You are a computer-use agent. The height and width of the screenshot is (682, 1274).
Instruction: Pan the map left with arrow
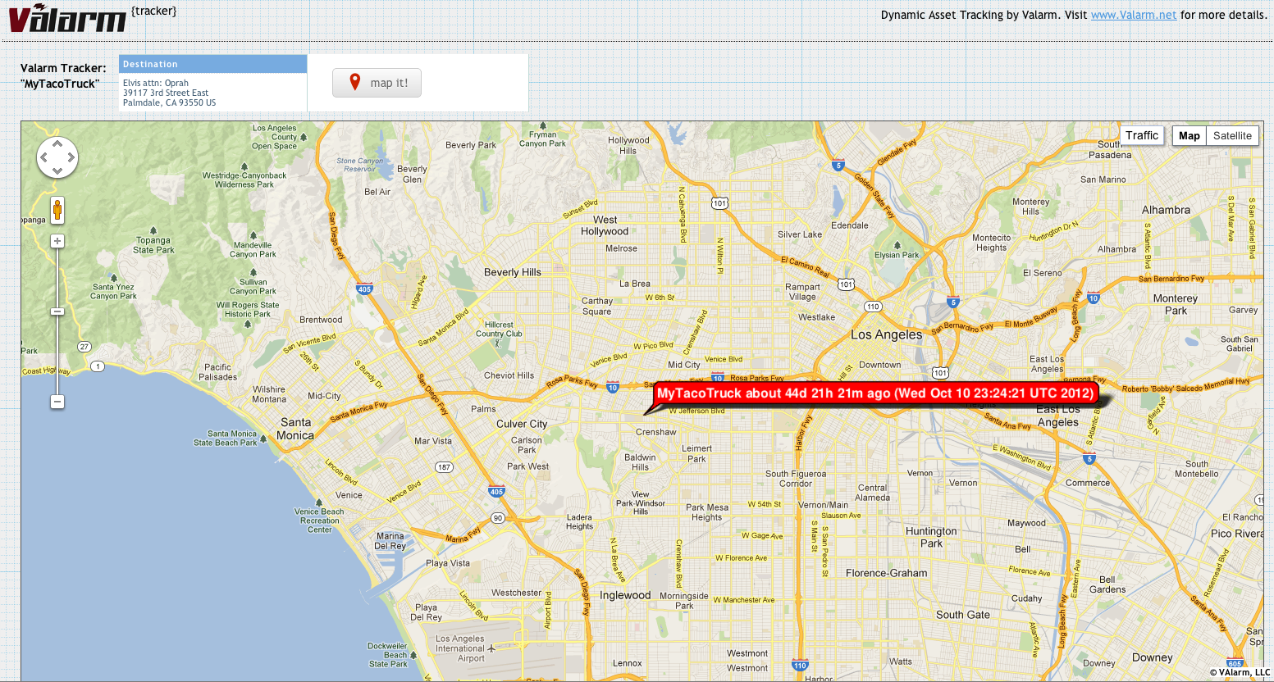pos(44,157)
